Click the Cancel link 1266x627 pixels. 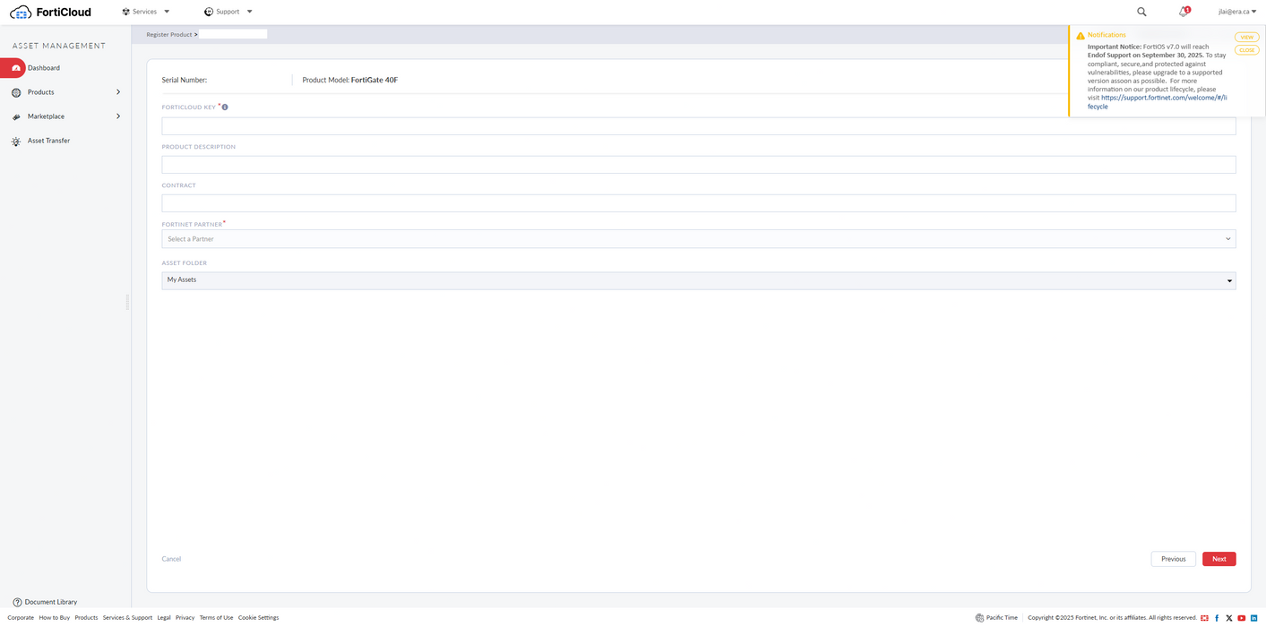tap(171, 559)
